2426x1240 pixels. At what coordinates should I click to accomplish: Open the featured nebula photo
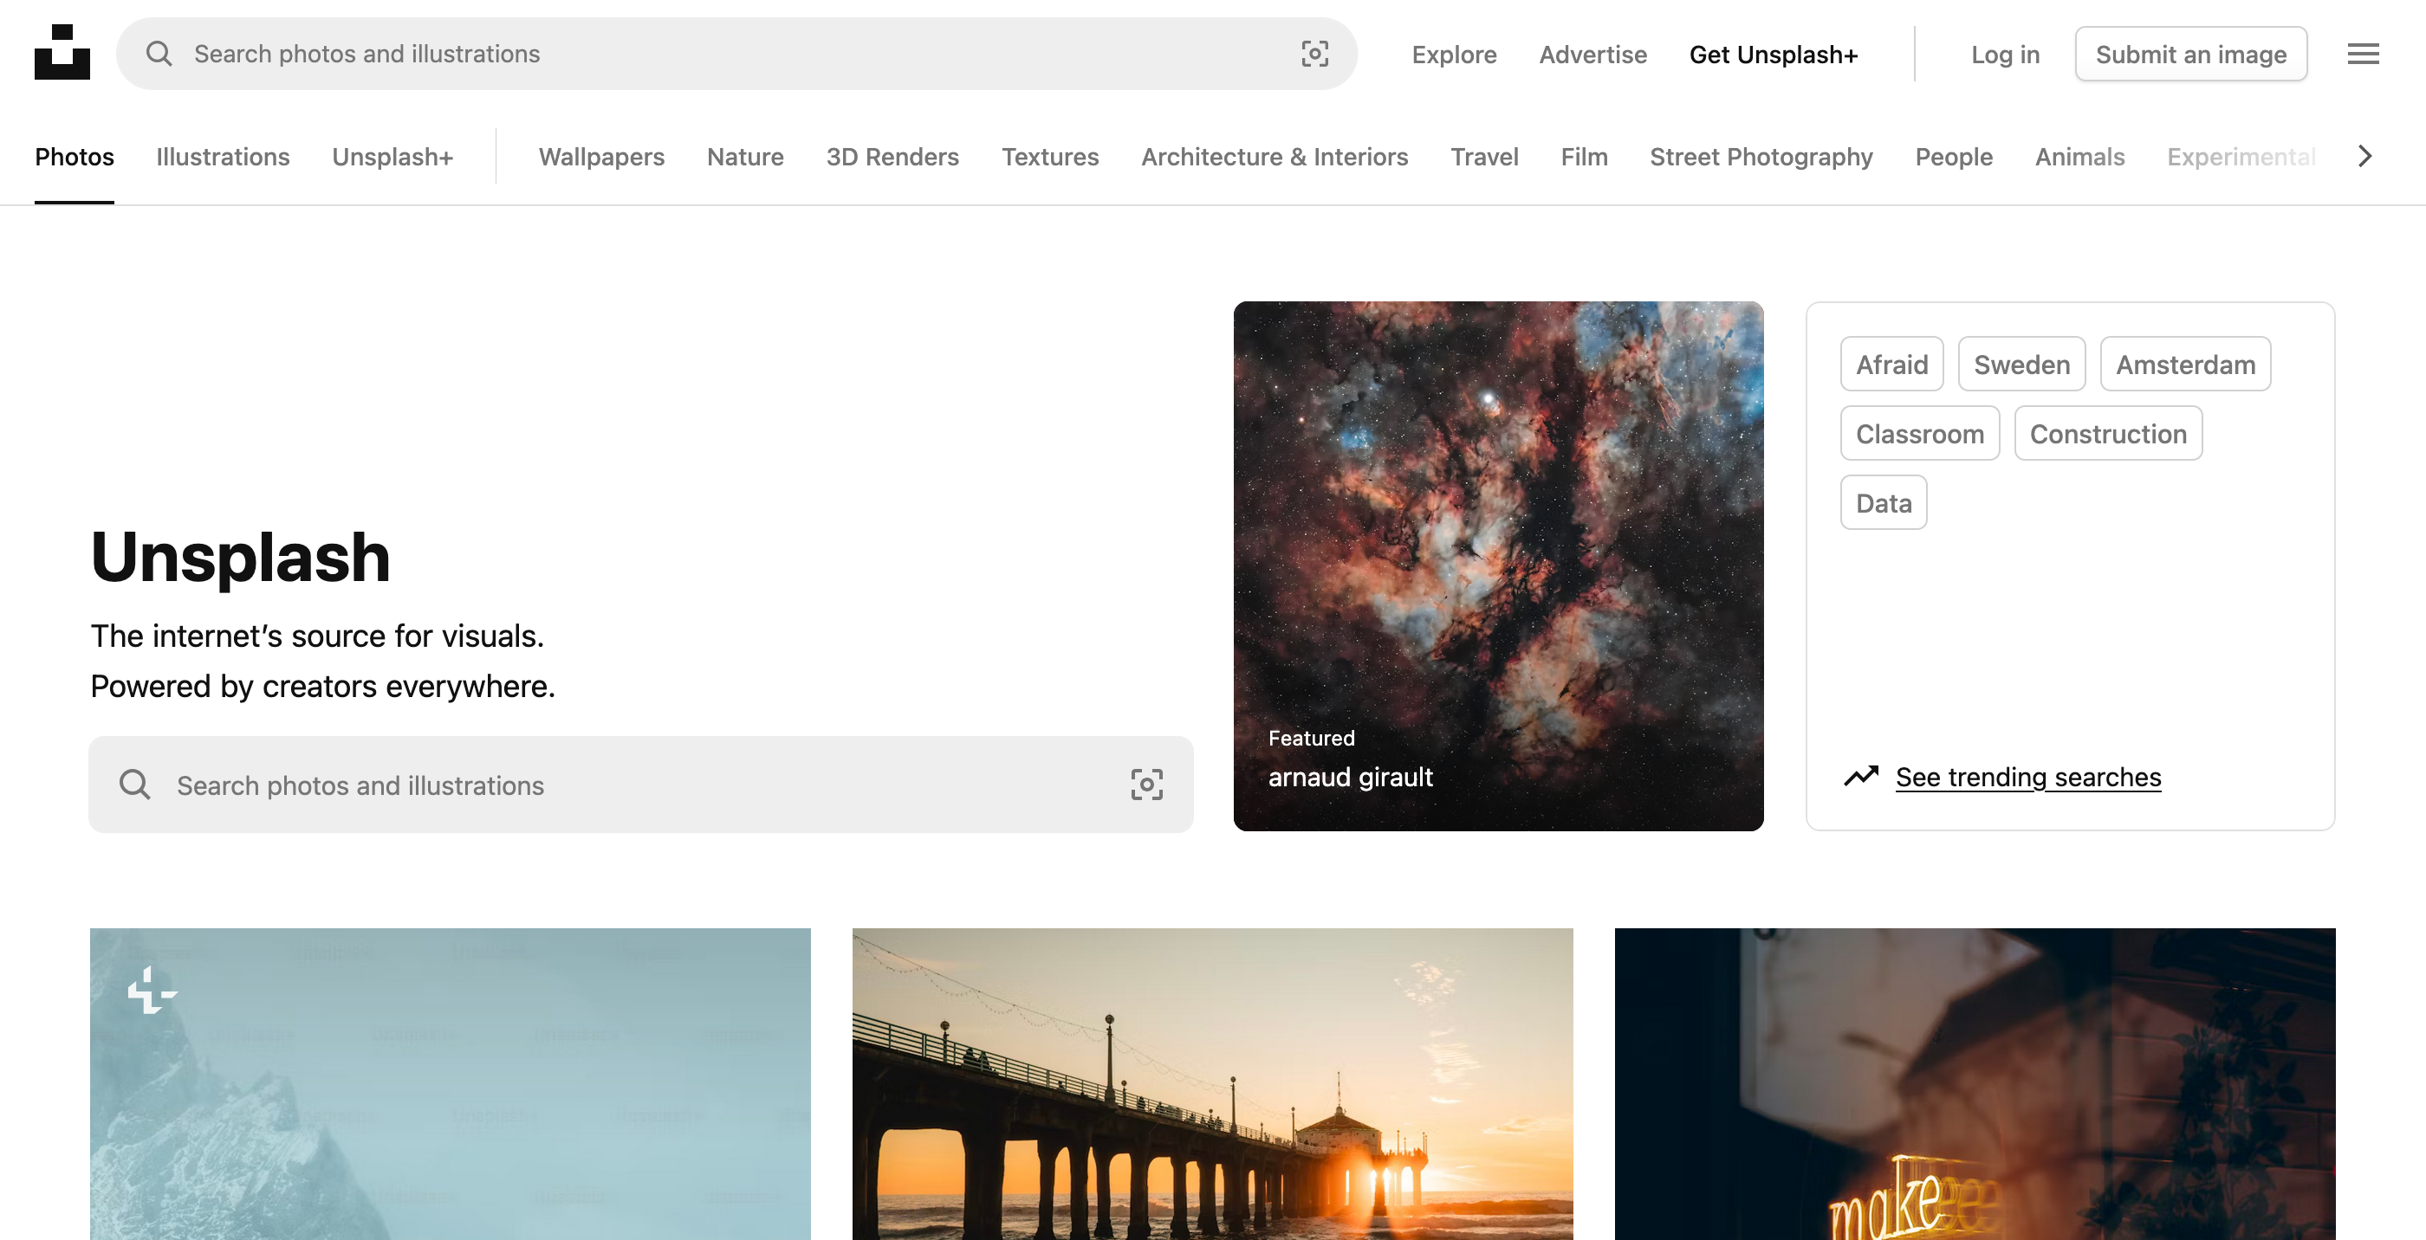(x=1498, y=565)
